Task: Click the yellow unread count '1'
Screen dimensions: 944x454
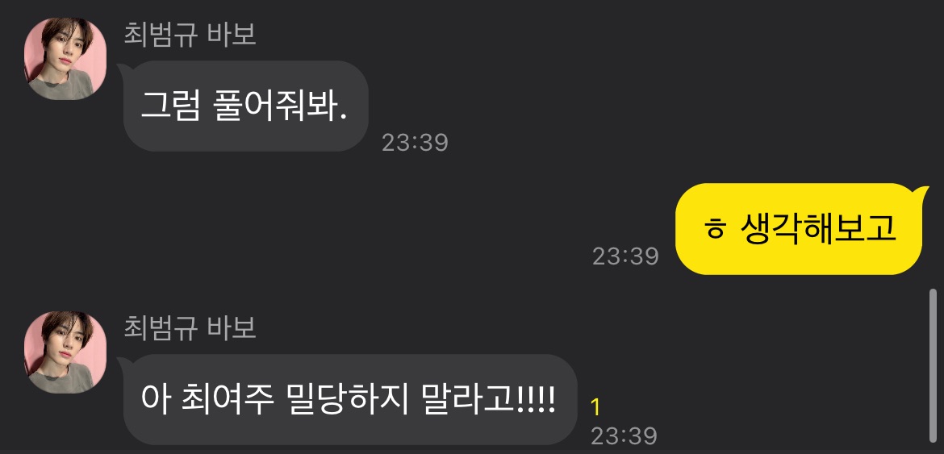Action: click(x=595, y=408)
